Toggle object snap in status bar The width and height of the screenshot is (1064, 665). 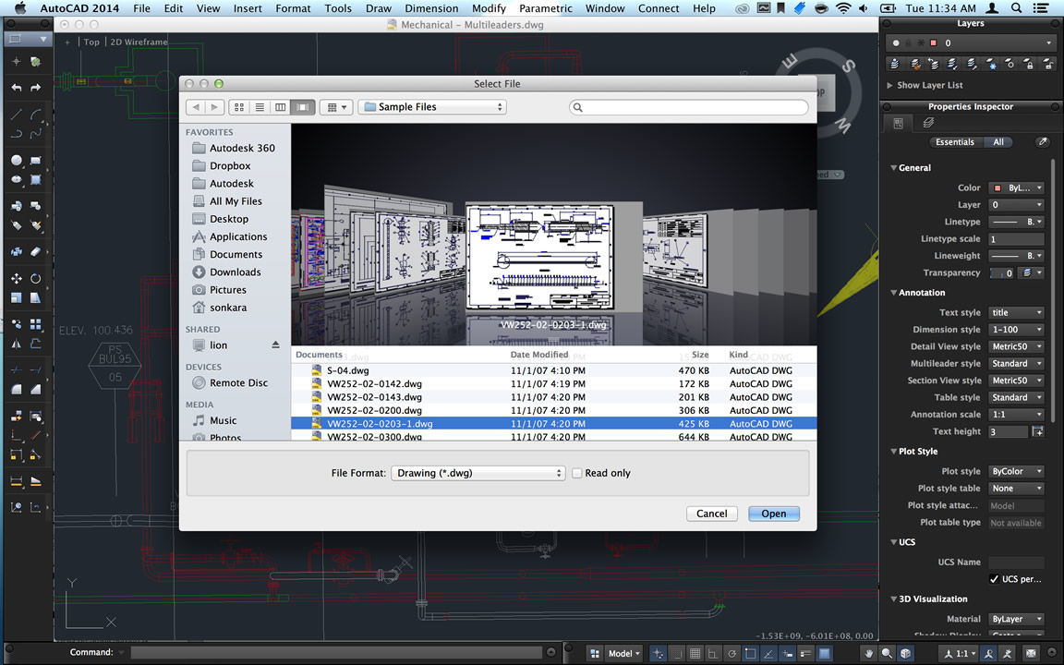click(x=750, y=654)
